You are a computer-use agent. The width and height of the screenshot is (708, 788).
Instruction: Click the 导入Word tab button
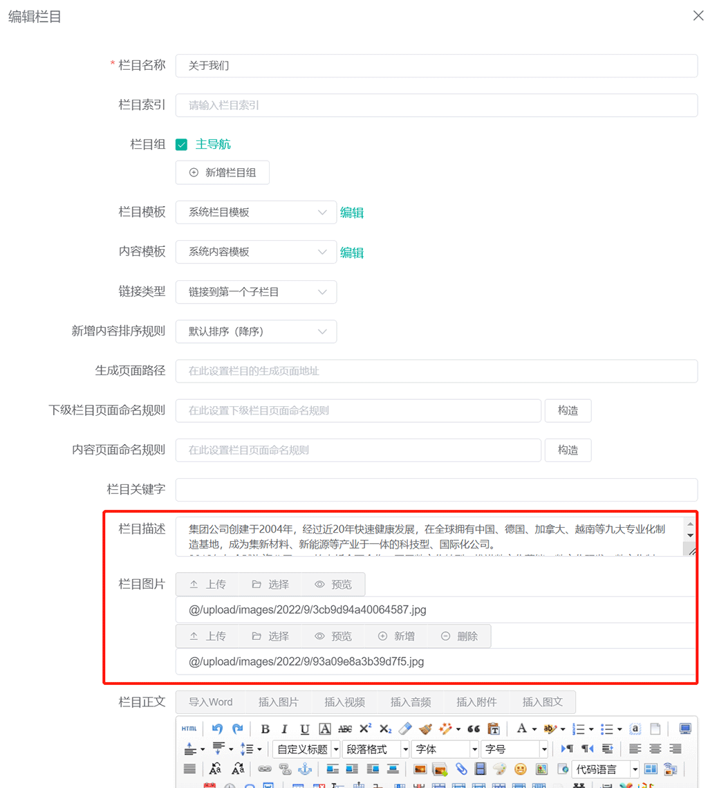(x=210, y=702)
